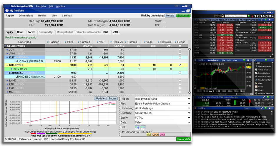Click the Layout Locked padlock icon
Image resolution: width=279 pixels, height=147 pixels.
click(222, 16)
